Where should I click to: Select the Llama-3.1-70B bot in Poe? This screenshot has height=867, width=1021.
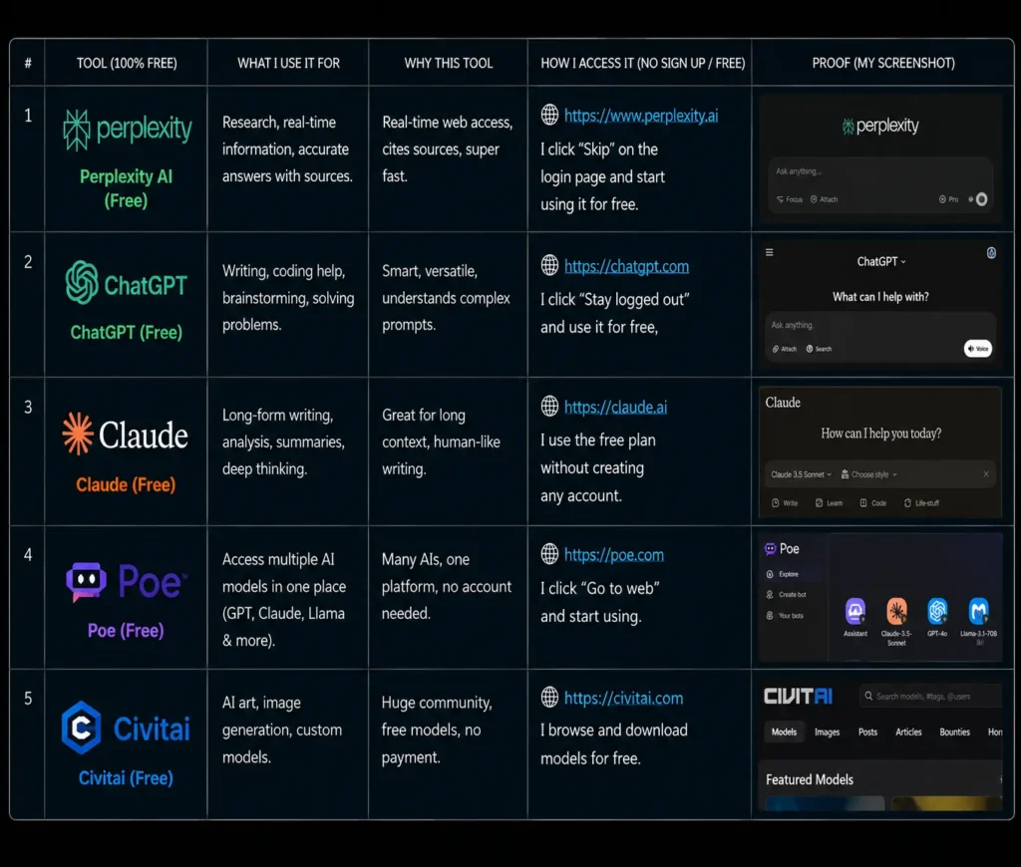(x=978, y=622)
